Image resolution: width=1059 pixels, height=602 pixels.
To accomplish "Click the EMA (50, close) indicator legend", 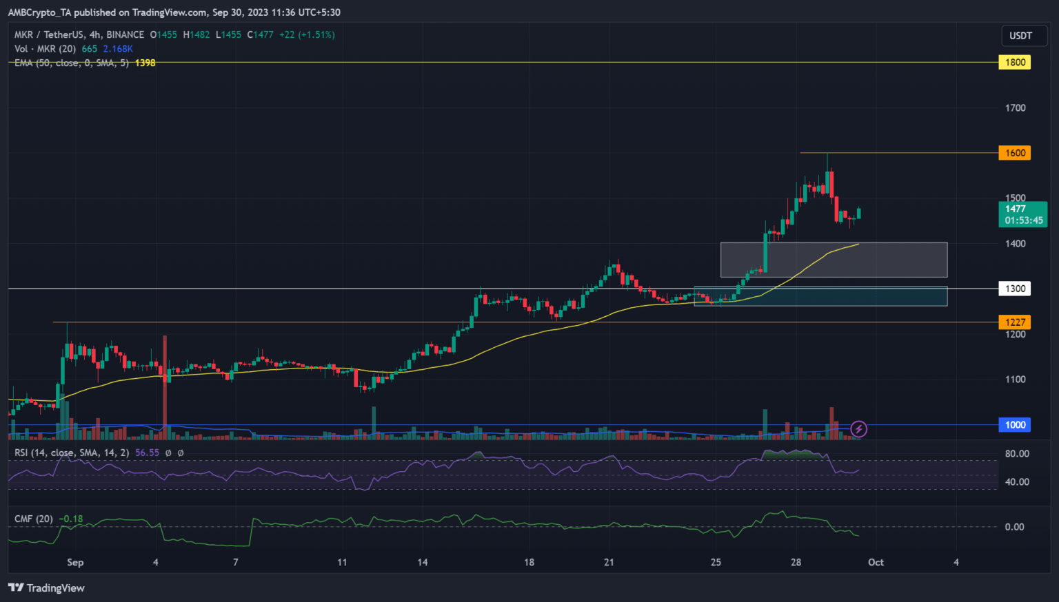I will 71,63.
